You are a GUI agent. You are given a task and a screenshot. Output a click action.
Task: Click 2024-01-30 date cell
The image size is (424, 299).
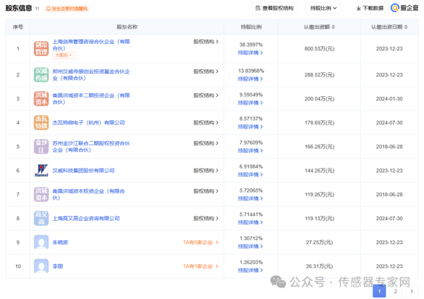[389, 99]
